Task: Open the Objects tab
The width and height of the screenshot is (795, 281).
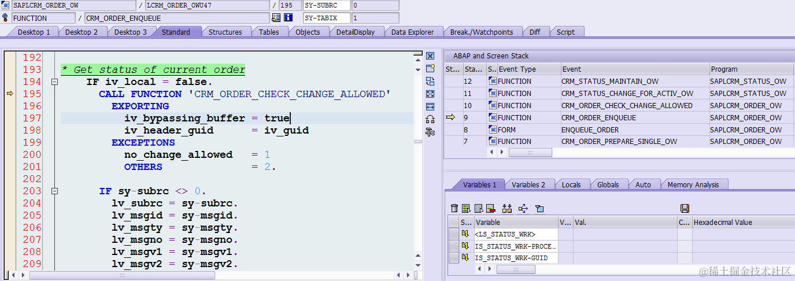Action: (308, 32)
